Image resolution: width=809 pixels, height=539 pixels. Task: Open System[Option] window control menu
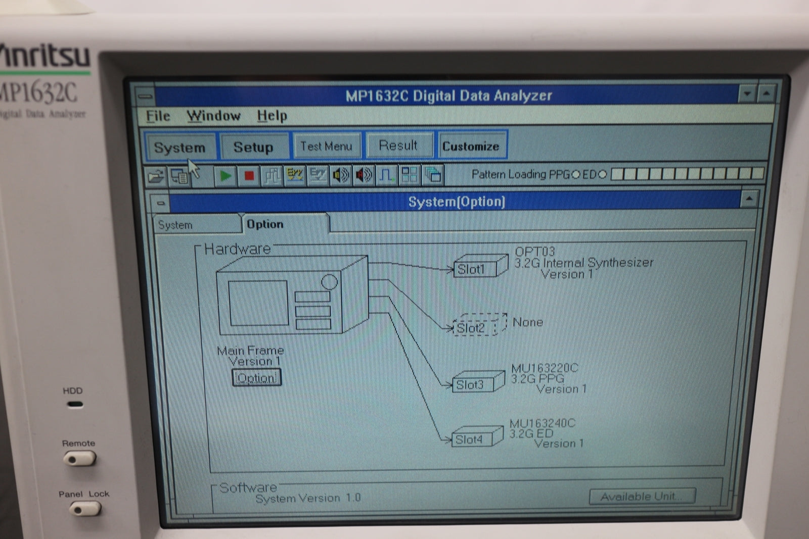[x=160, y=203]
